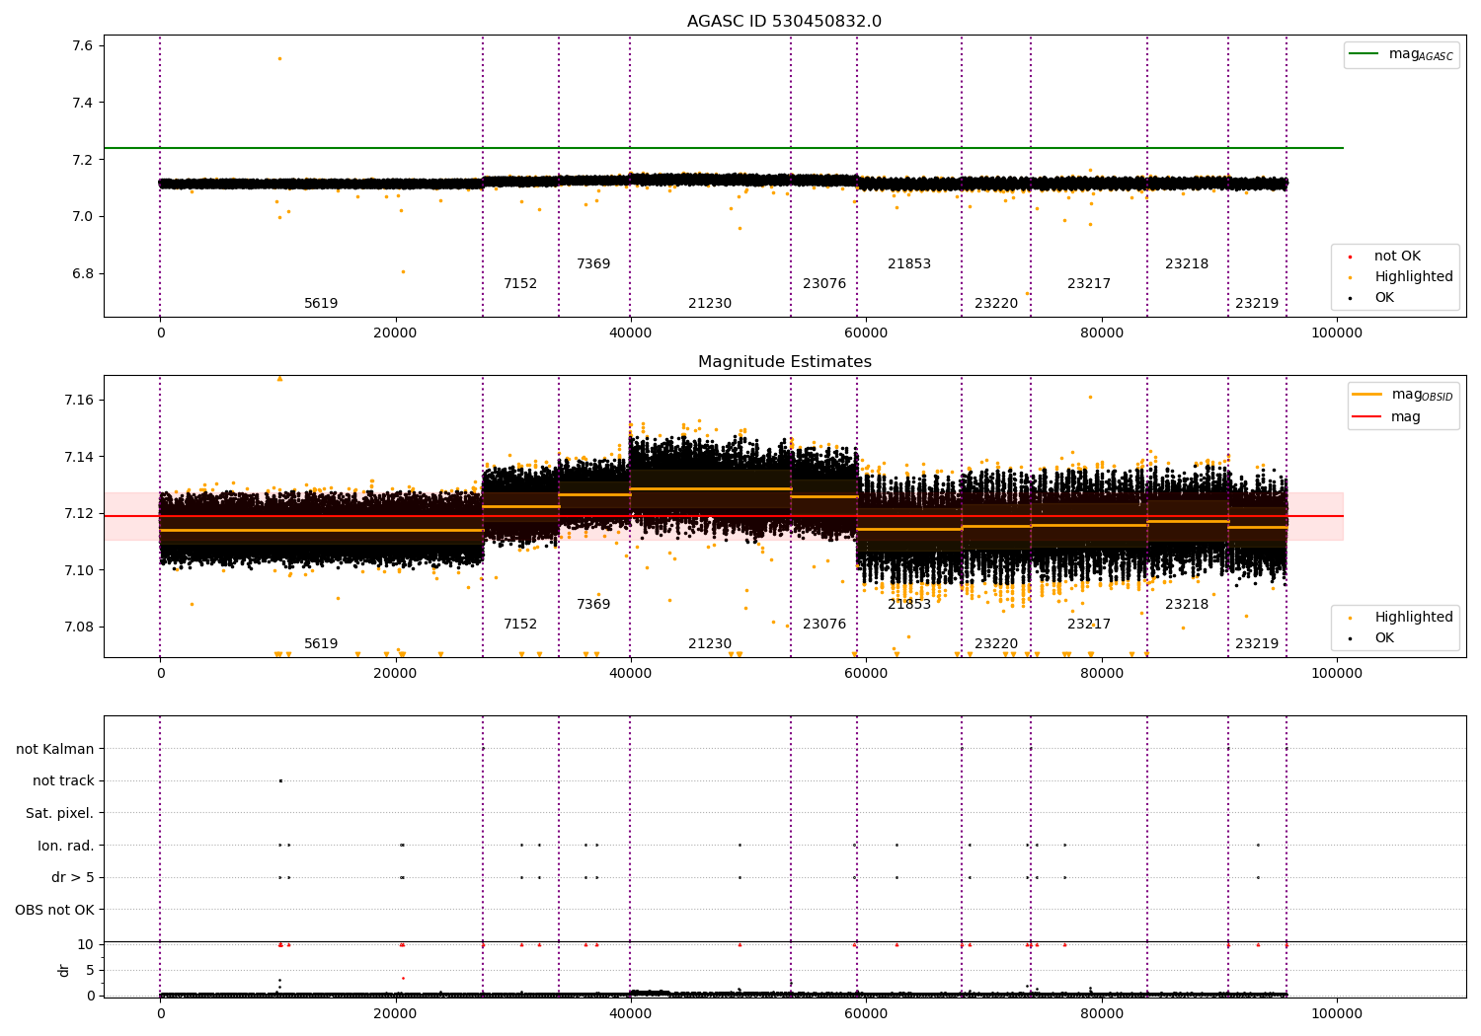
Task: Click obsid label 21230 in Magnitude Estimates plot
Action: pos(710,644)
